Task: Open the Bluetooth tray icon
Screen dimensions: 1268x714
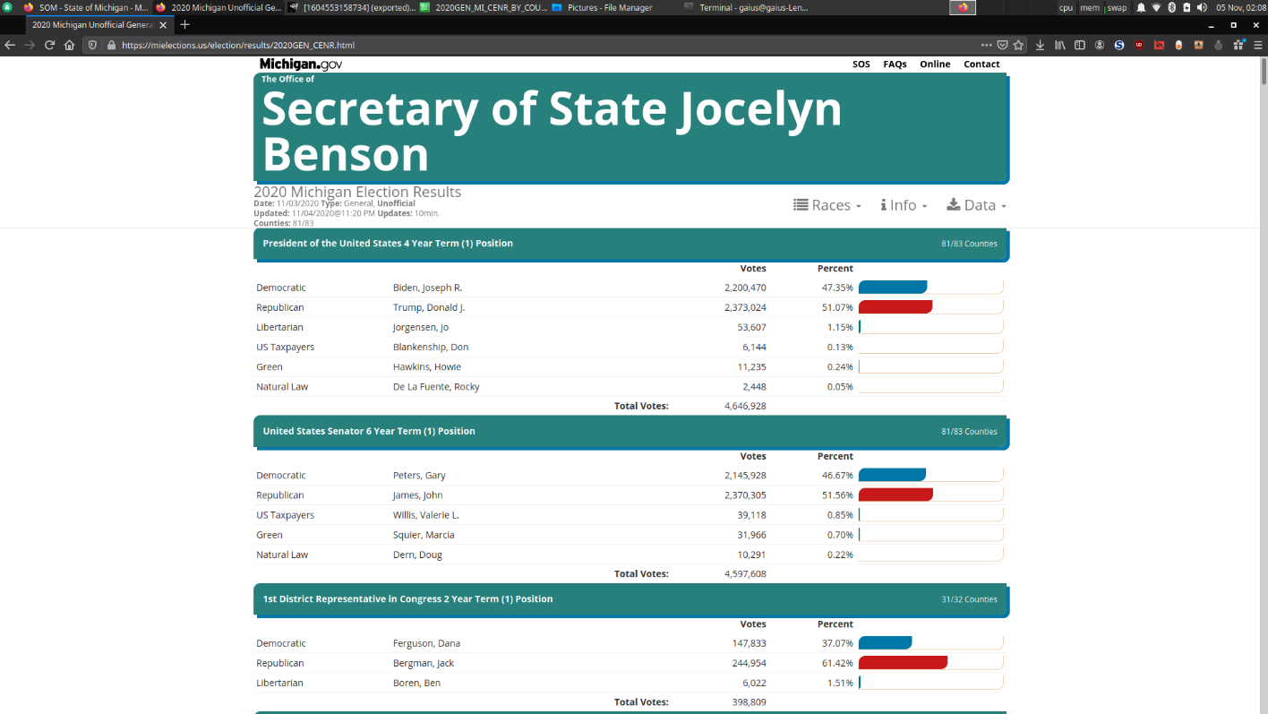Action: point(1171,7)
